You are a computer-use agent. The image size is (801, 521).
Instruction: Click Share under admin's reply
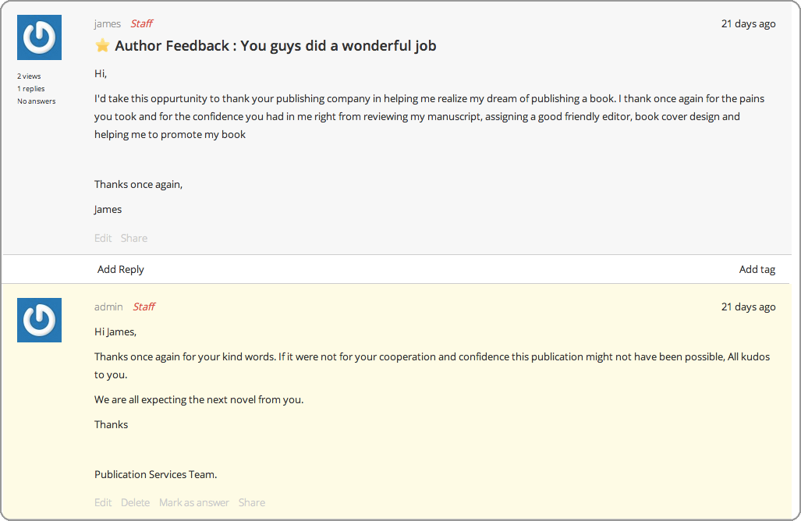pos(252,502)
